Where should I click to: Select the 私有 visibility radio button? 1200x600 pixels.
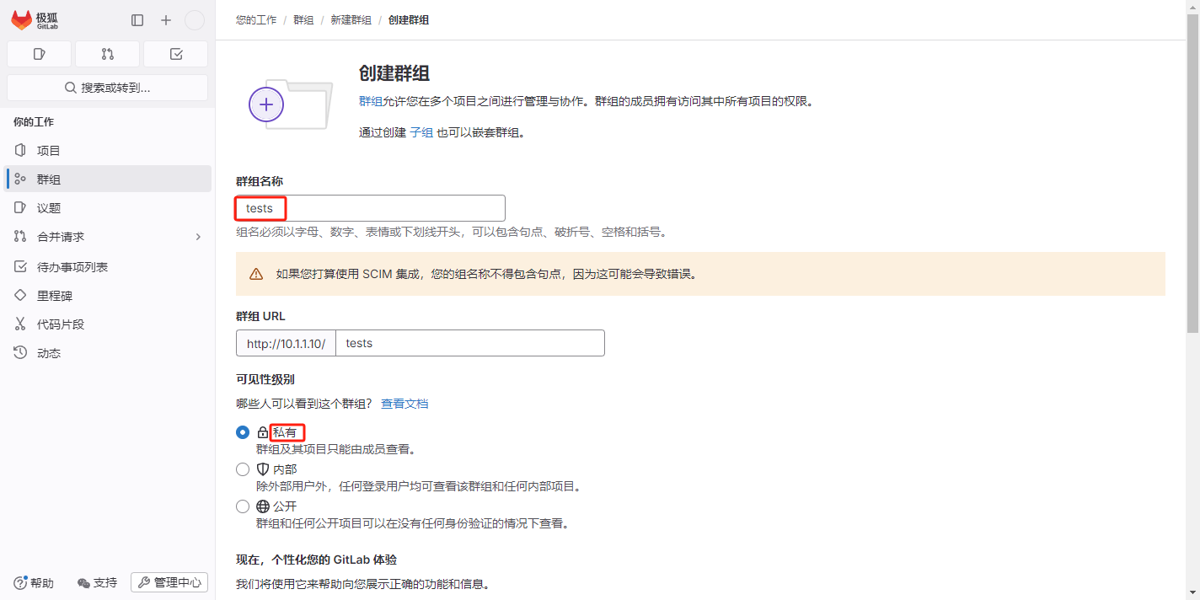coord(243,432)
